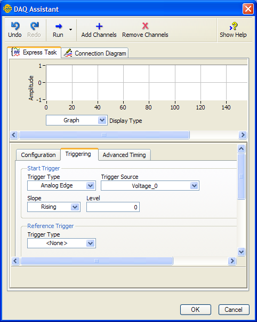Select the Express Task tab
Image resolution: width=257 pixels, height=322 pixels.
34,52
